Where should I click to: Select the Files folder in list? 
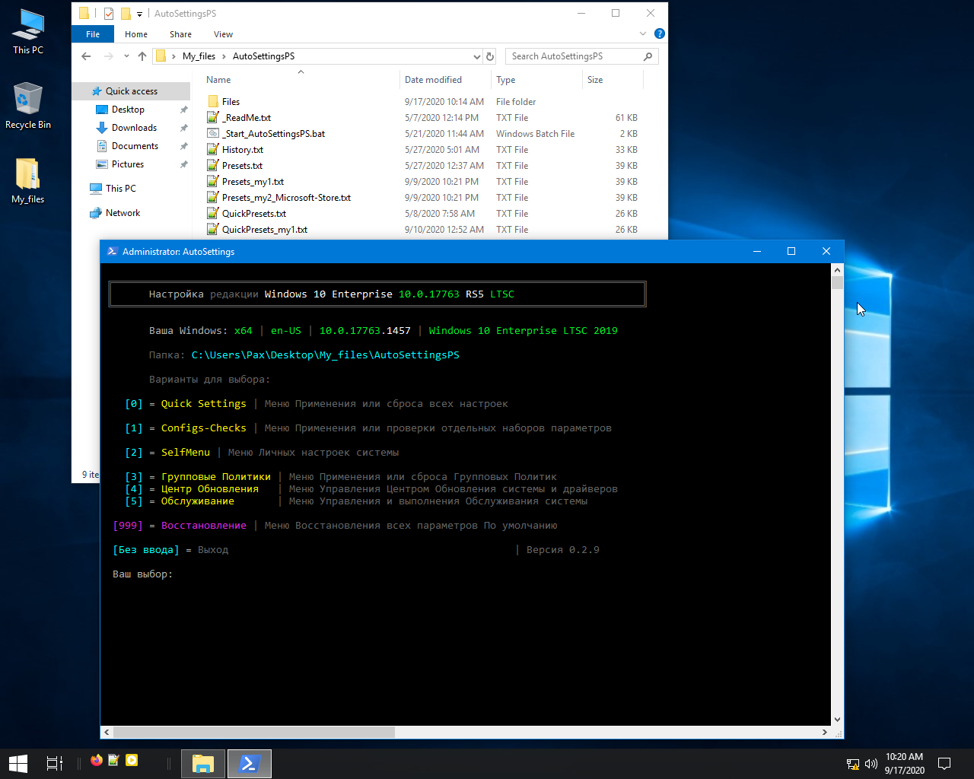coord(231,102)
